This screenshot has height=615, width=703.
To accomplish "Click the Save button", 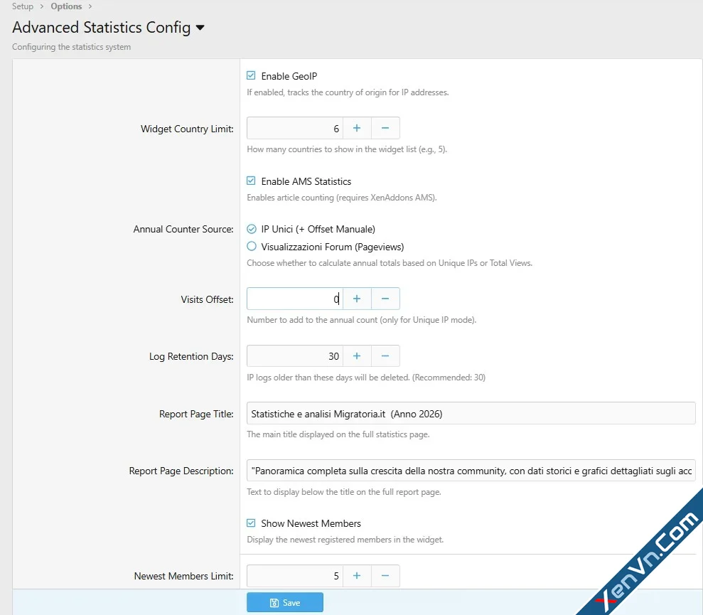I will click(x=285, y=601).
